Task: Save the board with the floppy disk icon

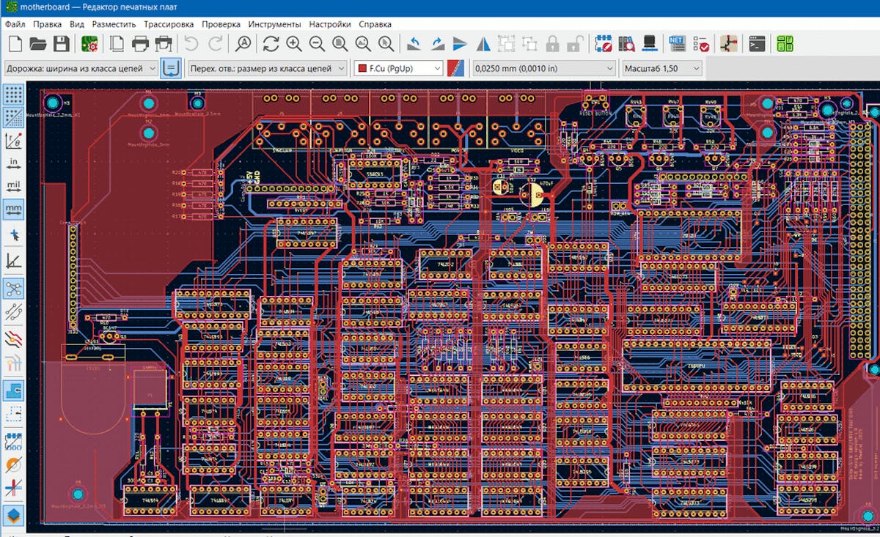Action: 61,43
